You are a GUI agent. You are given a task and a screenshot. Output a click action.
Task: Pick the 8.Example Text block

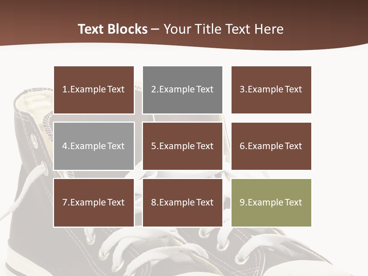[x=182, y=203]
